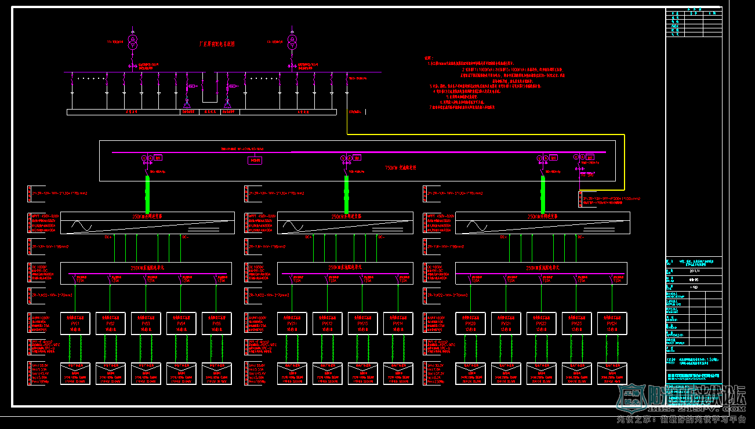The height and width of the screenshot is (429, 755).
Task: Click the 'DC+' label under inverter above PVS2
Action: [108, 237]
